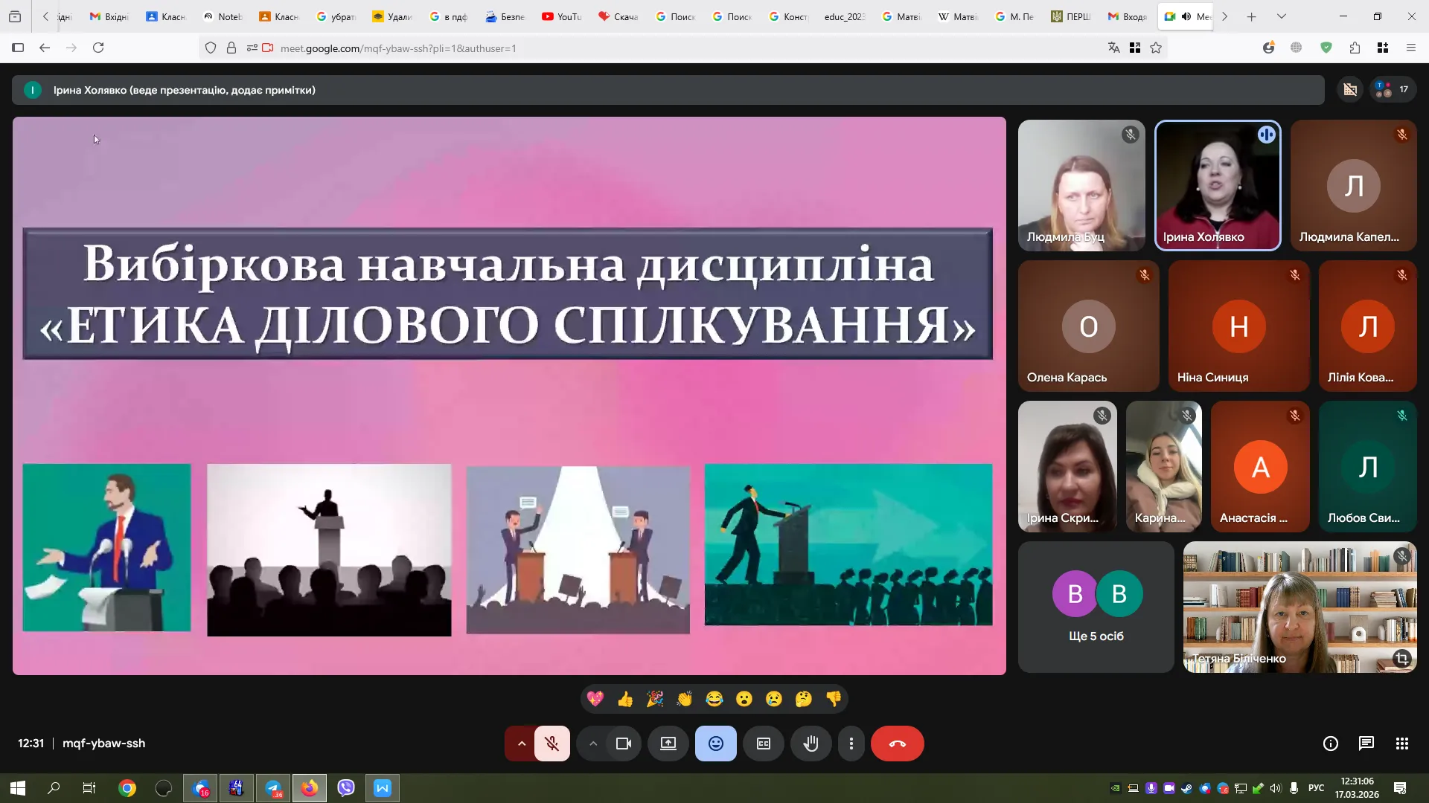Click the share screen (present now) icon
This screenshot has height=803, width=1429.
(x=668, y=744)
